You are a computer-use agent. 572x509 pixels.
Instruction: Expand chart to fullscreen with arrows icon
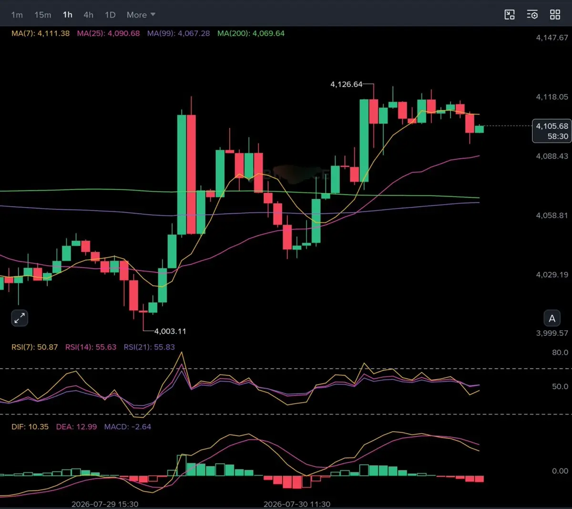20,318
